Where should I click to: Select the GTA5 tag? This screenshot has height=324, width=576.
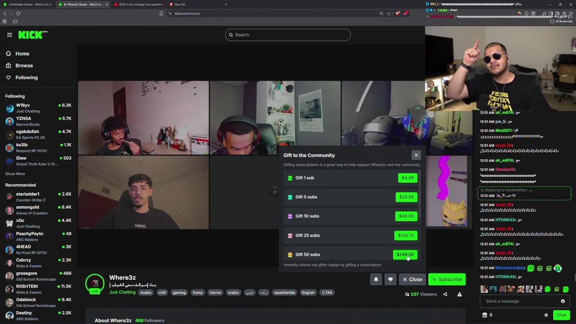point(327,292)
